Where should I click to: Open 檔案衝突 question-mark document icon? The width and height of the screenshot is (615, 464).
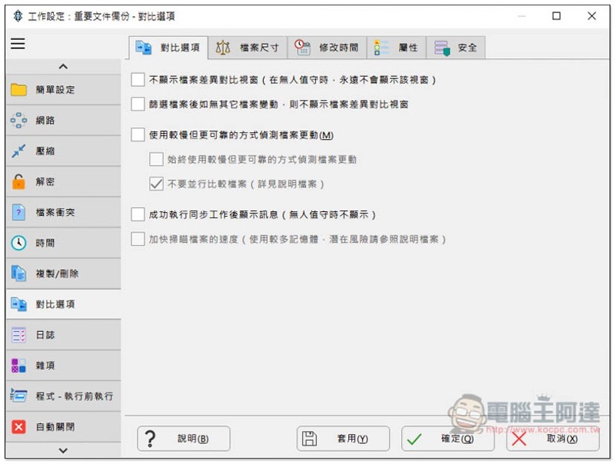pos(18,212)
